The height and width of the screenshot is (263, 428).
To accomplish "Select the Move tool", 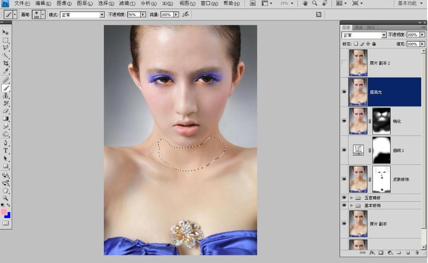I will [x=5, y=32].
